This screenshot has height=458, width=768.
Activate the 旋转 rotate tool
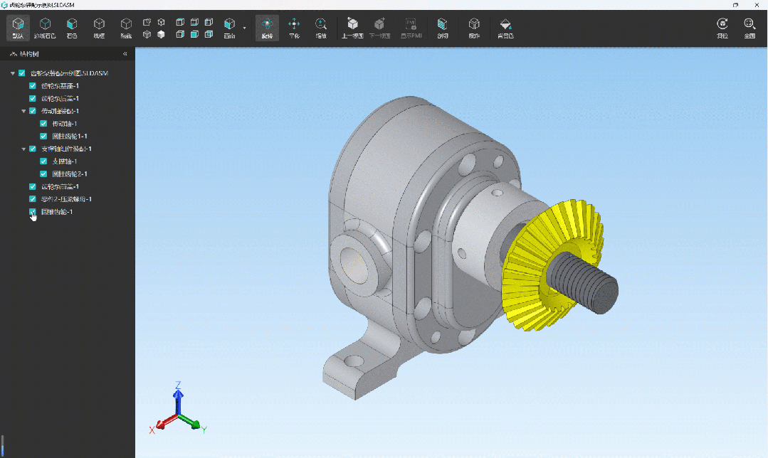[x=267, y=27]
